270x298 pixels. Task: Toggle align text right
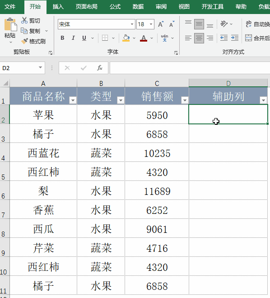(210, 38)
